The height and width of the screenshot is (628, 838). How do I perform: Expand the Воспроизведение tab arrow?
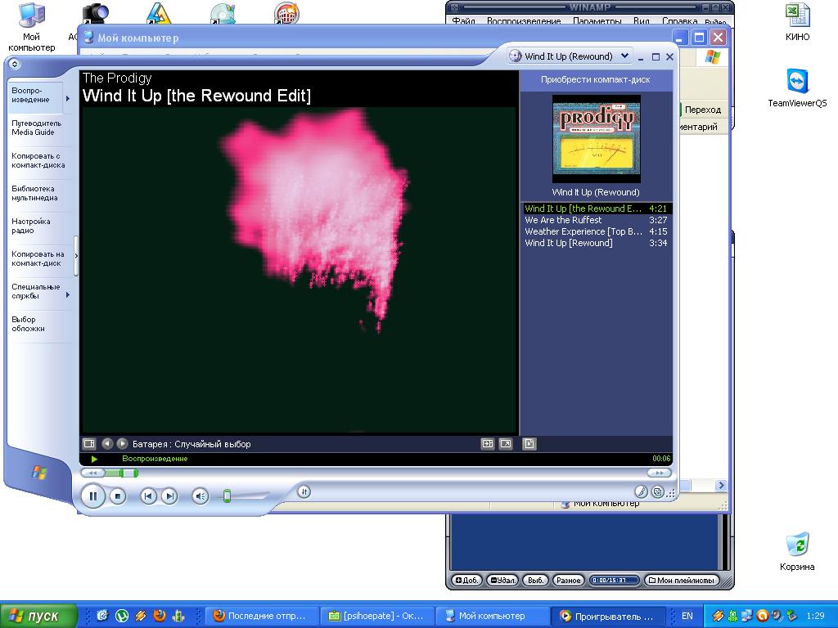pyautogui.click(x=68, y=98)
